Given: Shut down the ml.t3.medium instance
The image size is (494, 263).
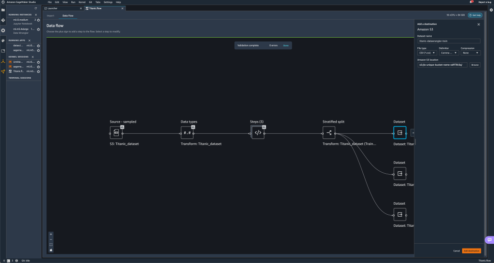Looking at the screenshot, I should pos(39,20).
